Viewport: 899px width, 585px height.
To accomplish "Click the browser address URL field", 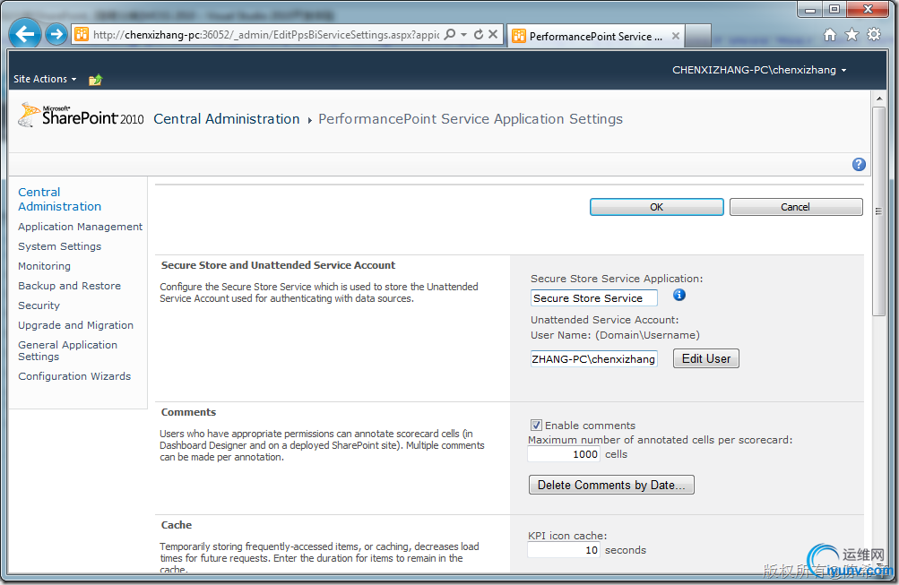I will [266, 34].
